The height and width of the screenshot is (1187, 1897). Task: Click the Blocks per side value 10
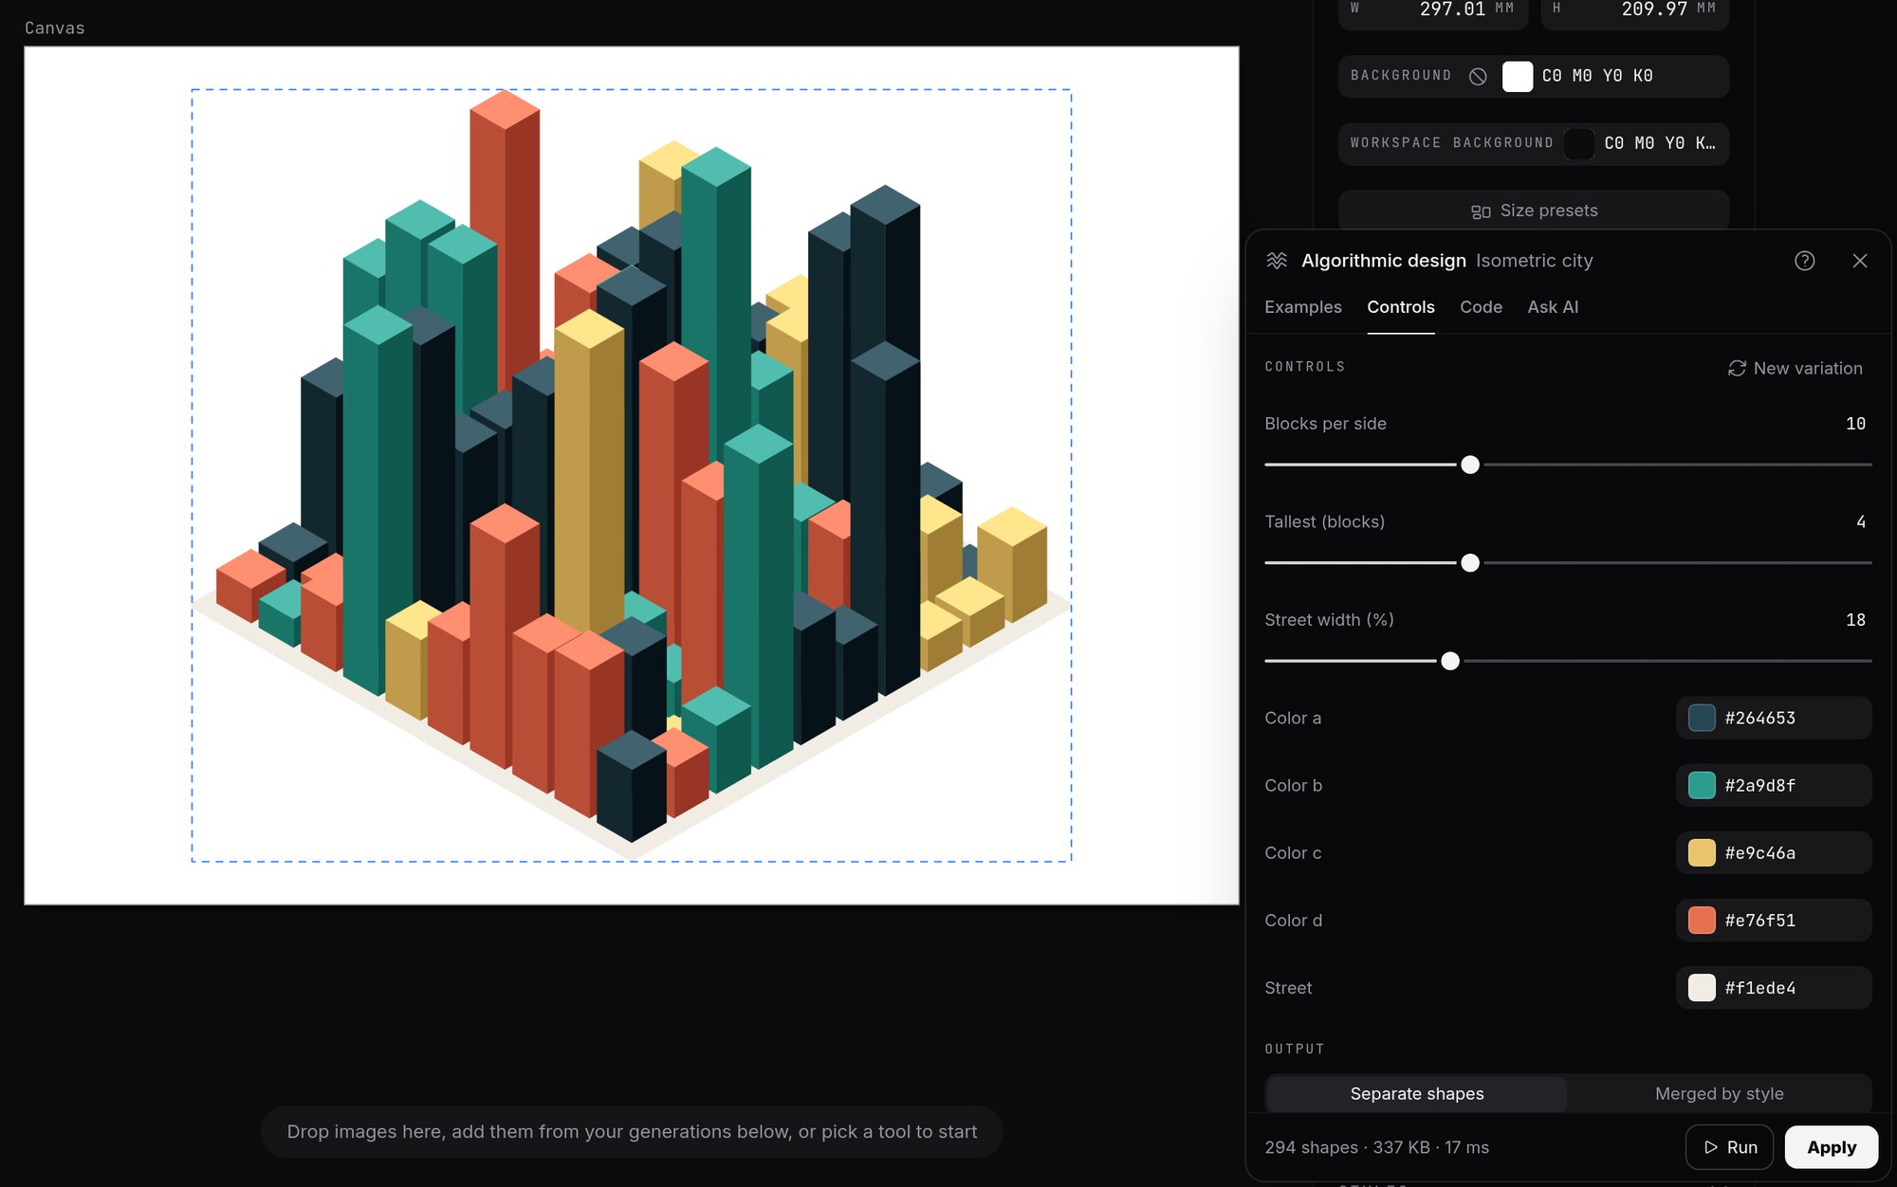1855,424
